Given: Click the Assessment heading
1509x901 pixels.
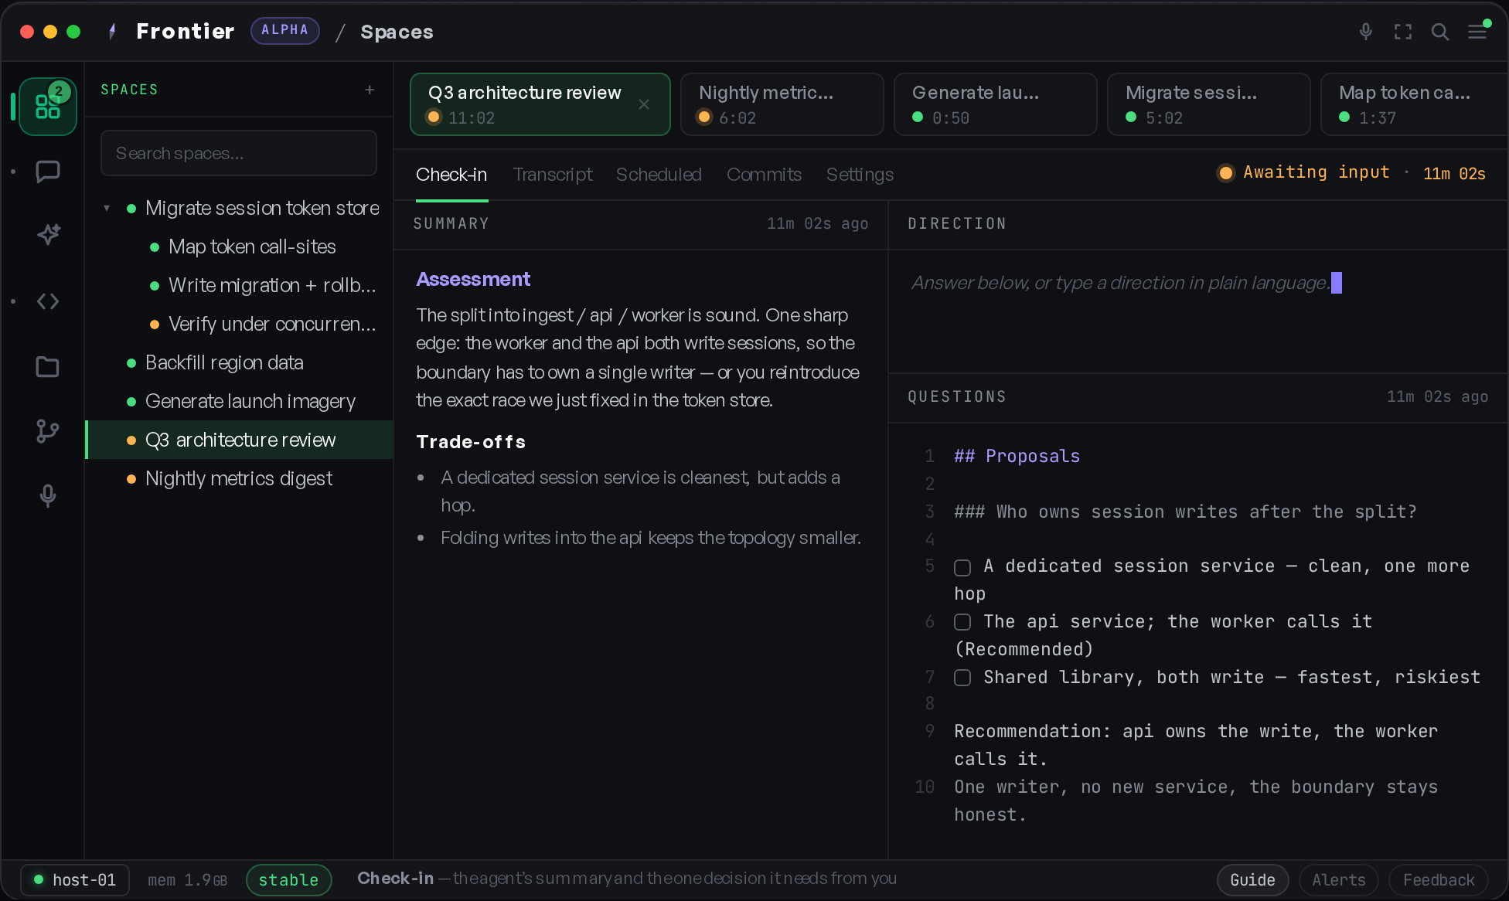Looking at the screenshot, I should pos(473,279).
